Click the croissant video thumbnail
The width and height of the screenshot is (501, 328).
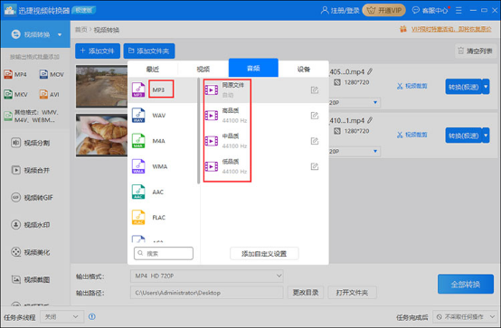(x=101, y=136)
